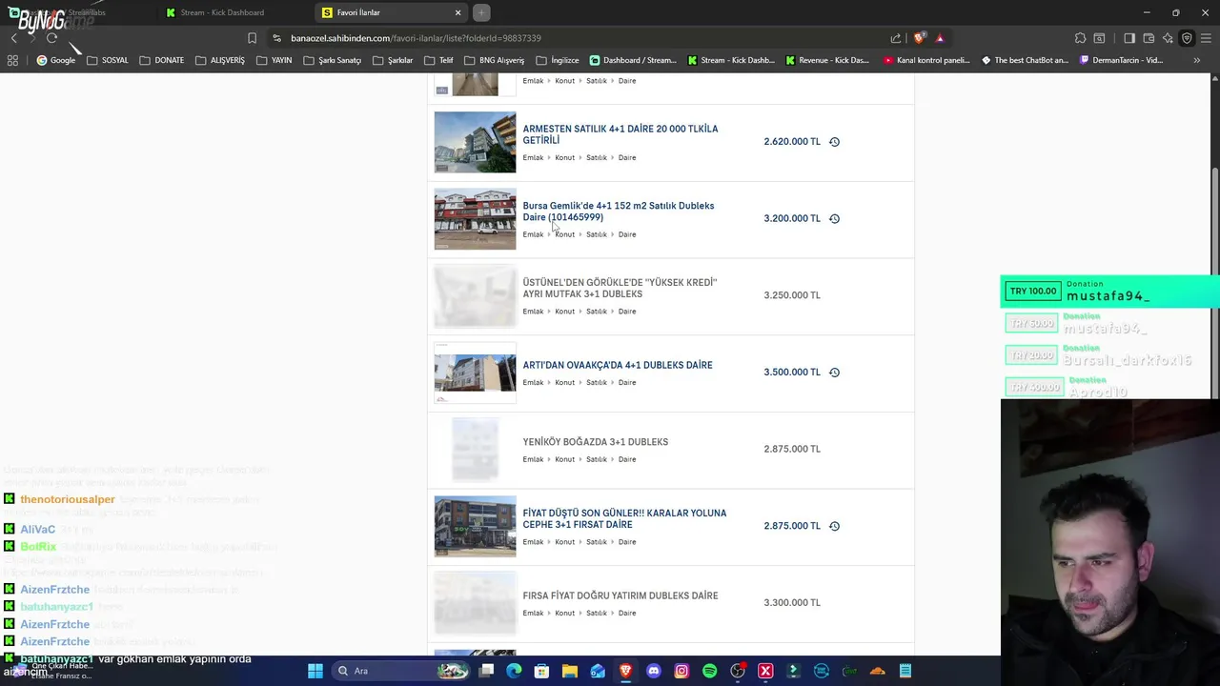
Task: Open File Explorer from the taskbar
Action: click(x=570, y=671)
